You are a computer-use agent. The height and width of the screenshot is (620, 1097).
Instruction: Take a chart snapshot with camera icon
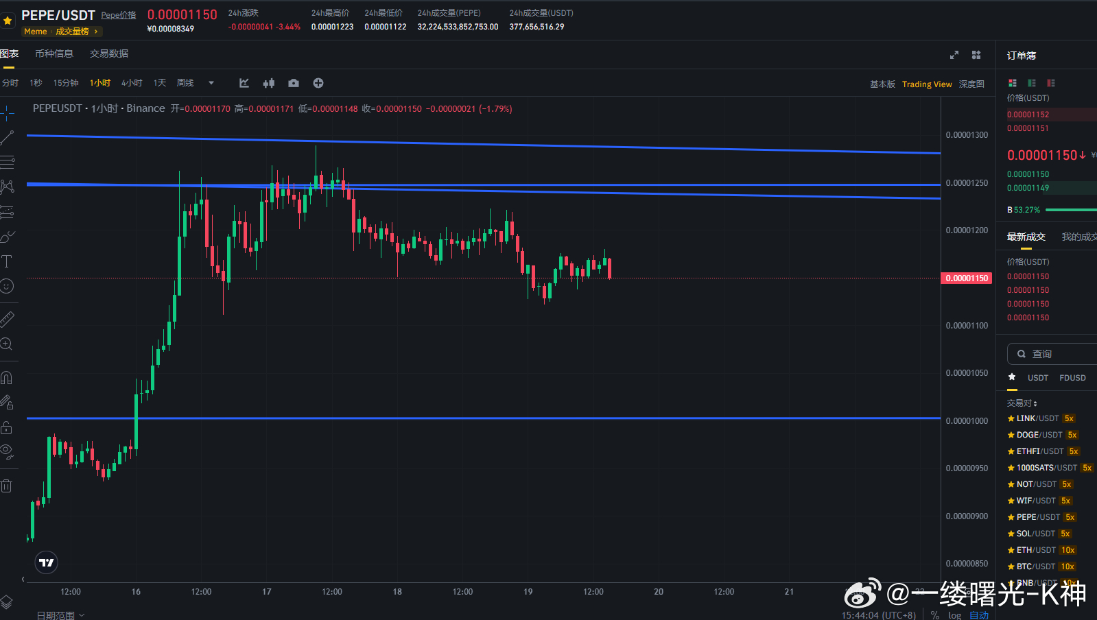pos(294,83)
